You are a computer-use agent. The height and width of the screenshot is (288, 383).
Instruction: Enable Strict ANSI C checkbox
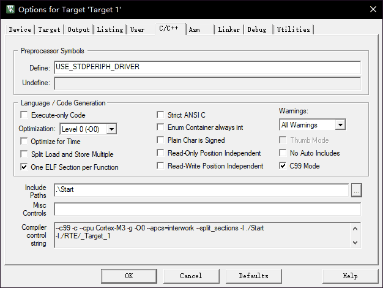161,115
